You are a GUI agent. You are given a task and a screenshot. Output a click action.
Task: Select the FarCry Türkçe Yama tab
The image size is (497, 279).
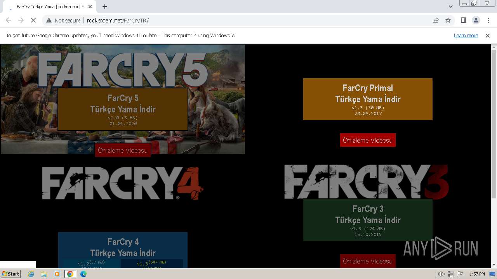click(50, 7)
